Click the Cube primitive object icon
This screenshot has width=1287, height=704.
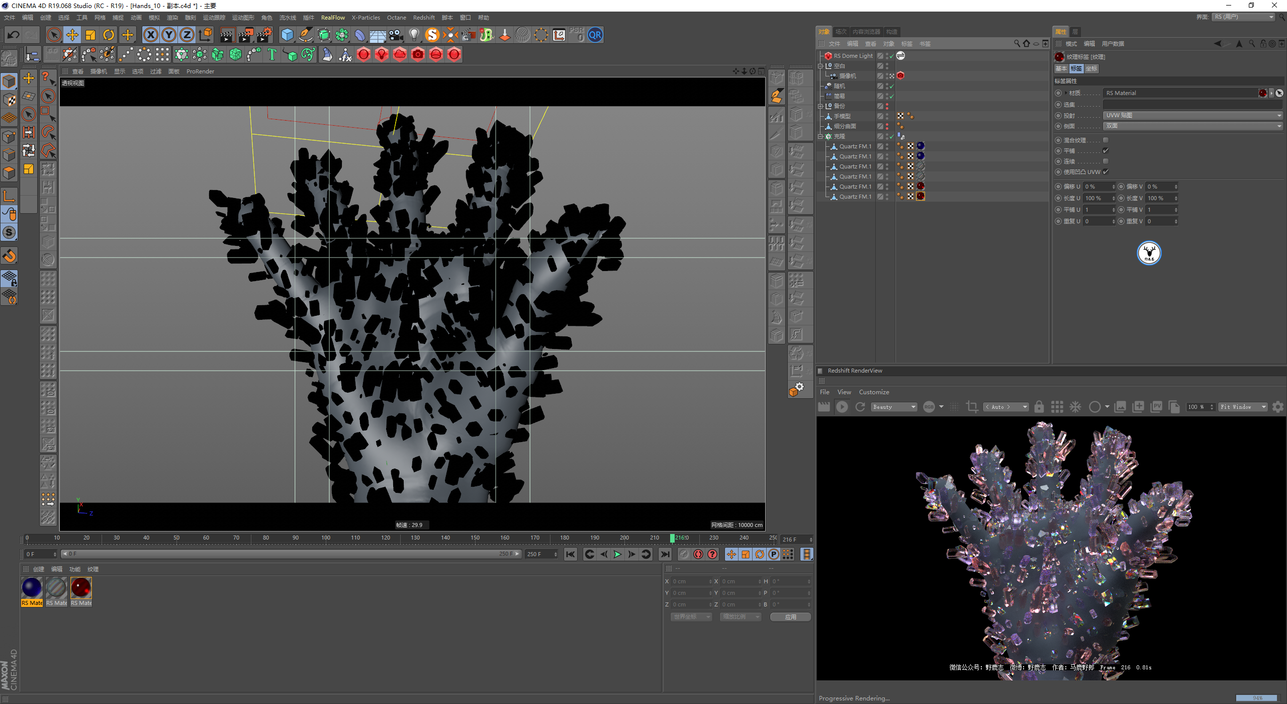[x=287, y=35]
